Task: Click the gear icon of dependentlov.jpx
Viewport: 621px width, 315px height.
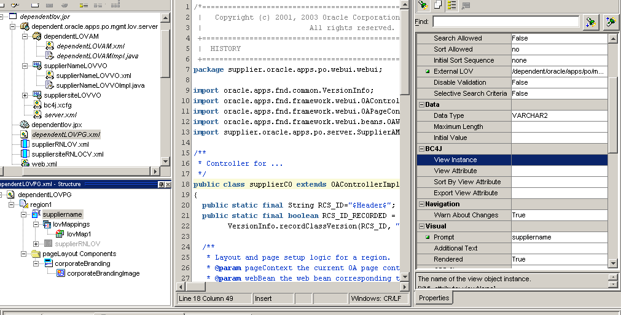Action: click(x=25, y=125)
